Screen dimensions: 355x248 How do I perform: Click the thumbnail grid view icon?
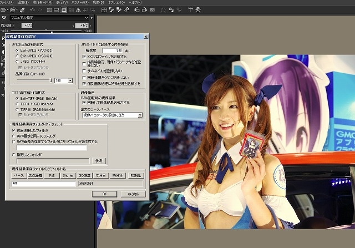pyautogui.click(x=49, y=10)
